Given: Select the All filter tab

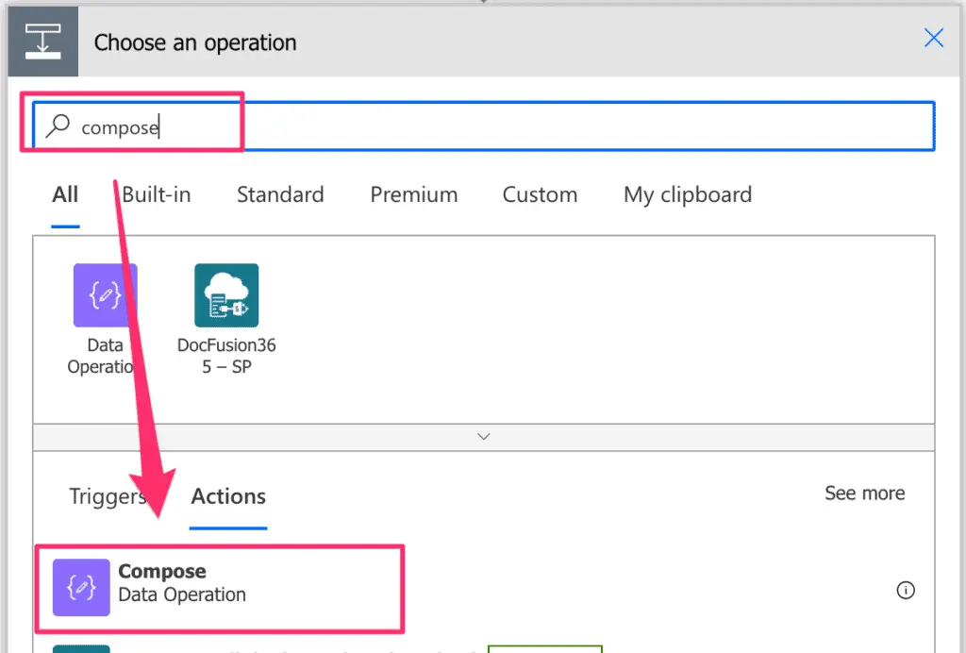Looking at the screenshot, I should [64, 194].
